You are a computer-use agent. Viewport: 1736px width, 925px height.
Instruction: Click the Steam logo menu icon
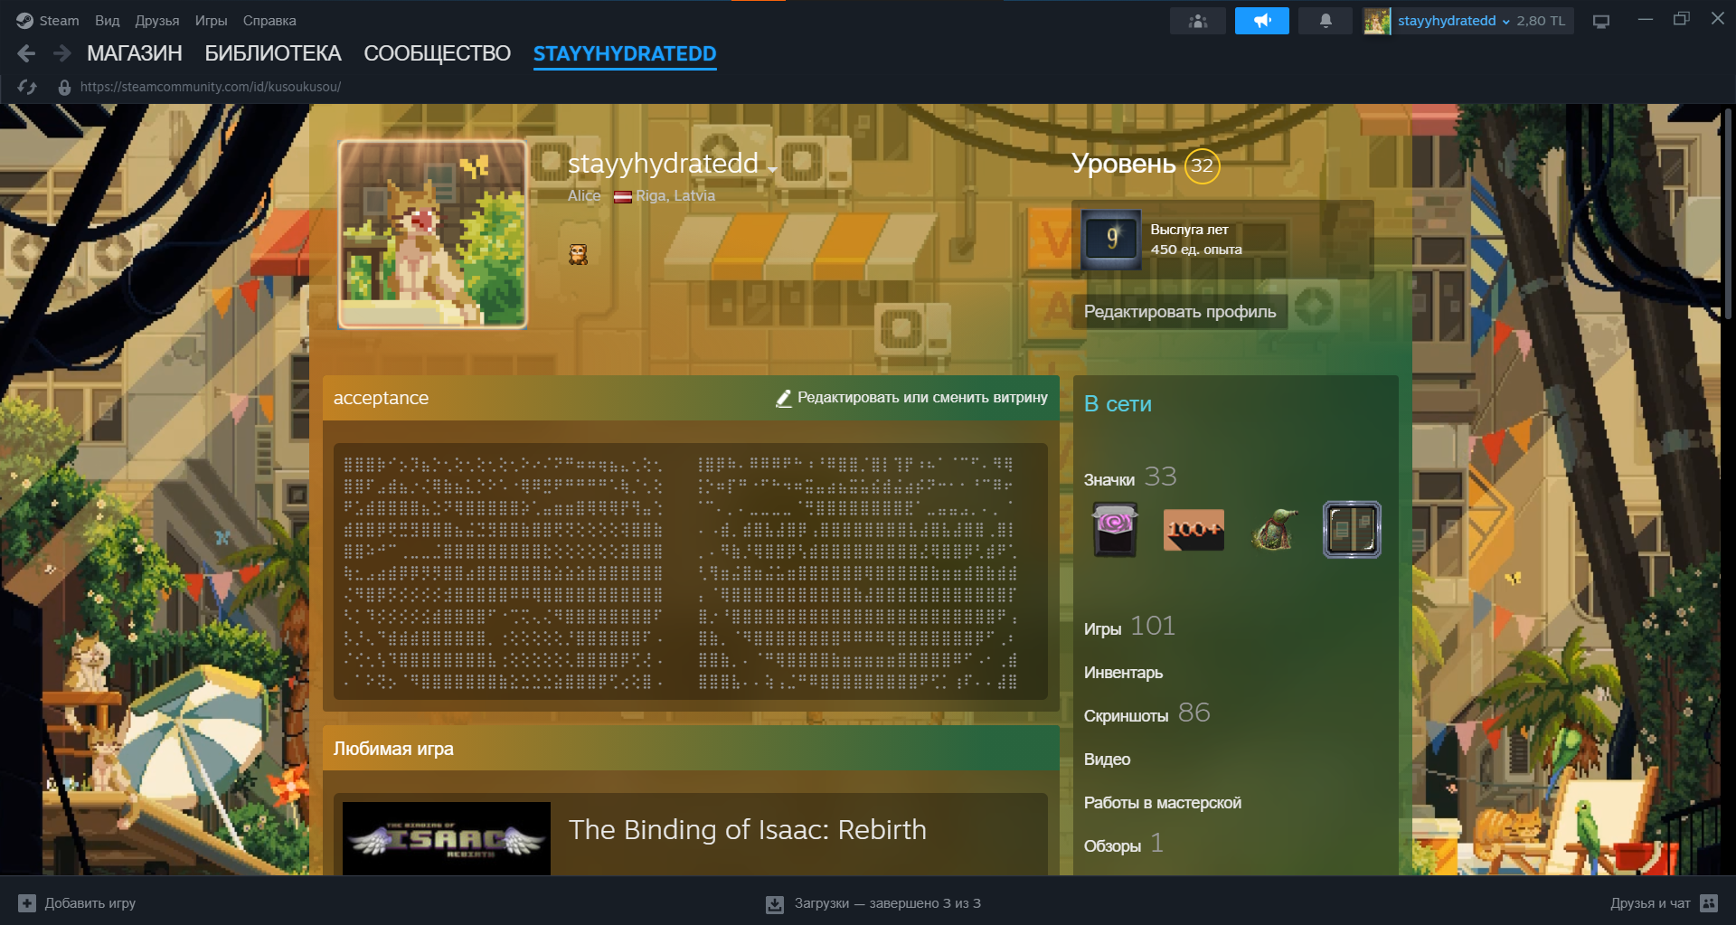point(24,20)
